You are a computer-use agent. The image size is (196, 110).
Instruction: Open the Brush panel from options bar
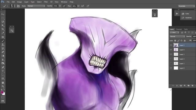(x=18, y=6)
